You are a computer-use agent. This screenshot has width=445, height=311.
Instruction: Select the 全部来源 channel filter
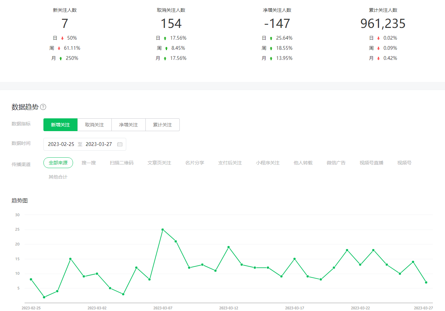pyautogui.click(x=58, y=163)
